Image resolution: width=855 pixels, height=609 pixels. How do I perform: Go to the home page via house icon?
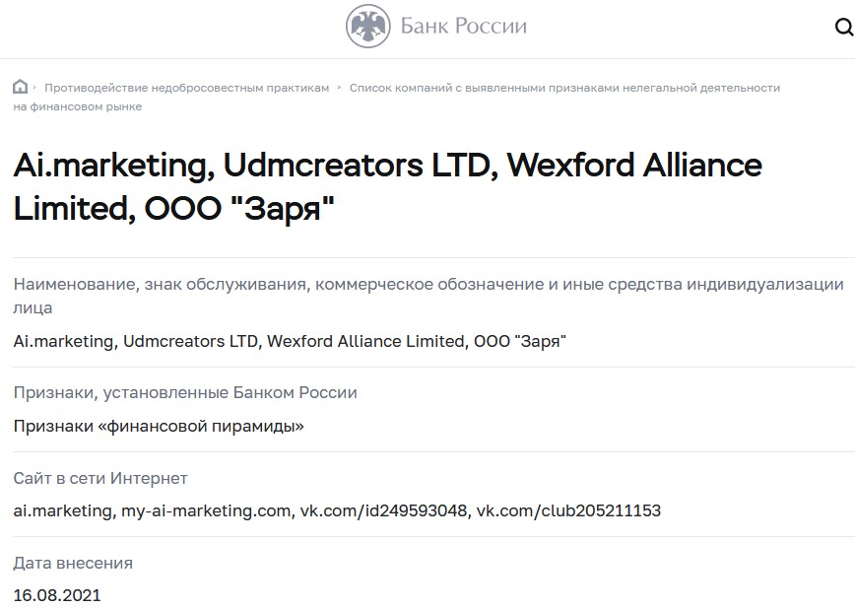click(21, 87)
